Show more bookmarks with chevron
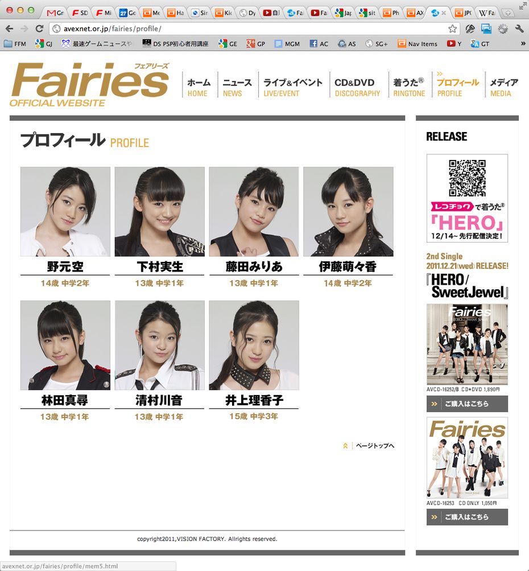529x571 pixels. click(x=523, y=44)
